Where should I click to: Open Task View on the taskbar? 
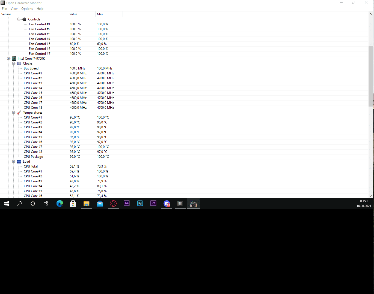46,204
